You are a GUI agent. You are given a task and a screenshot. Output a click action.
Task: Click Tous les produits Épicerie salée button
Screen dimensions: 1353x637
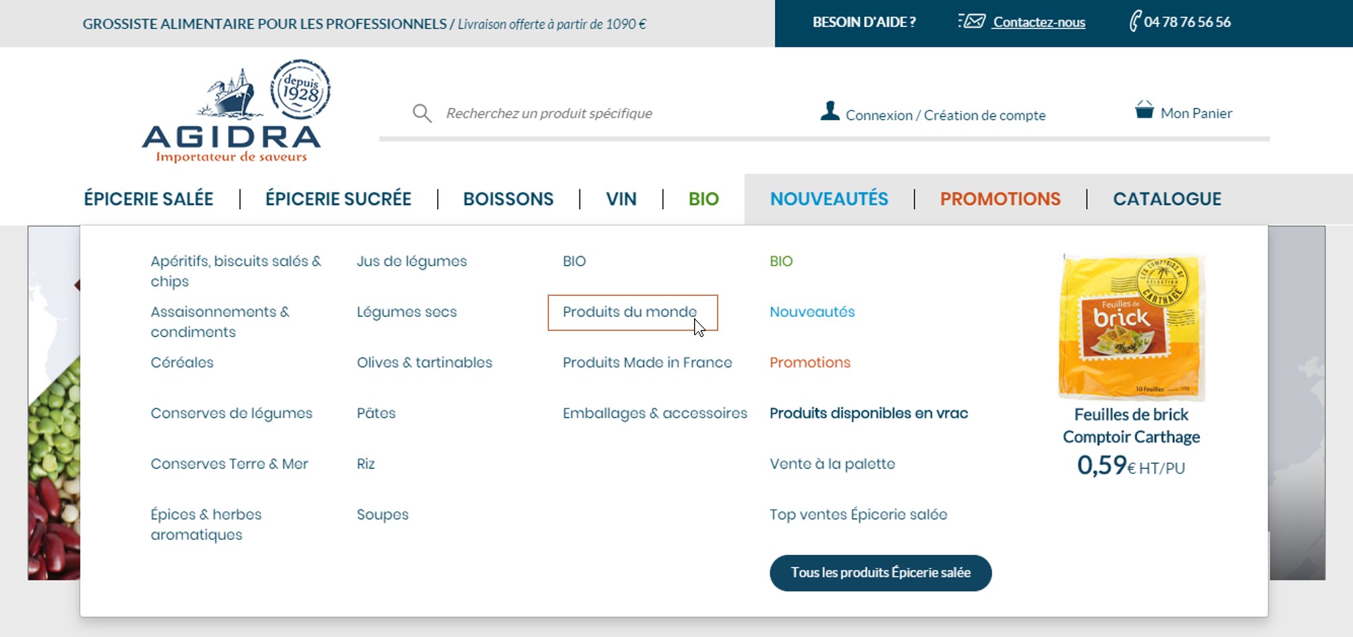[880, 573]
